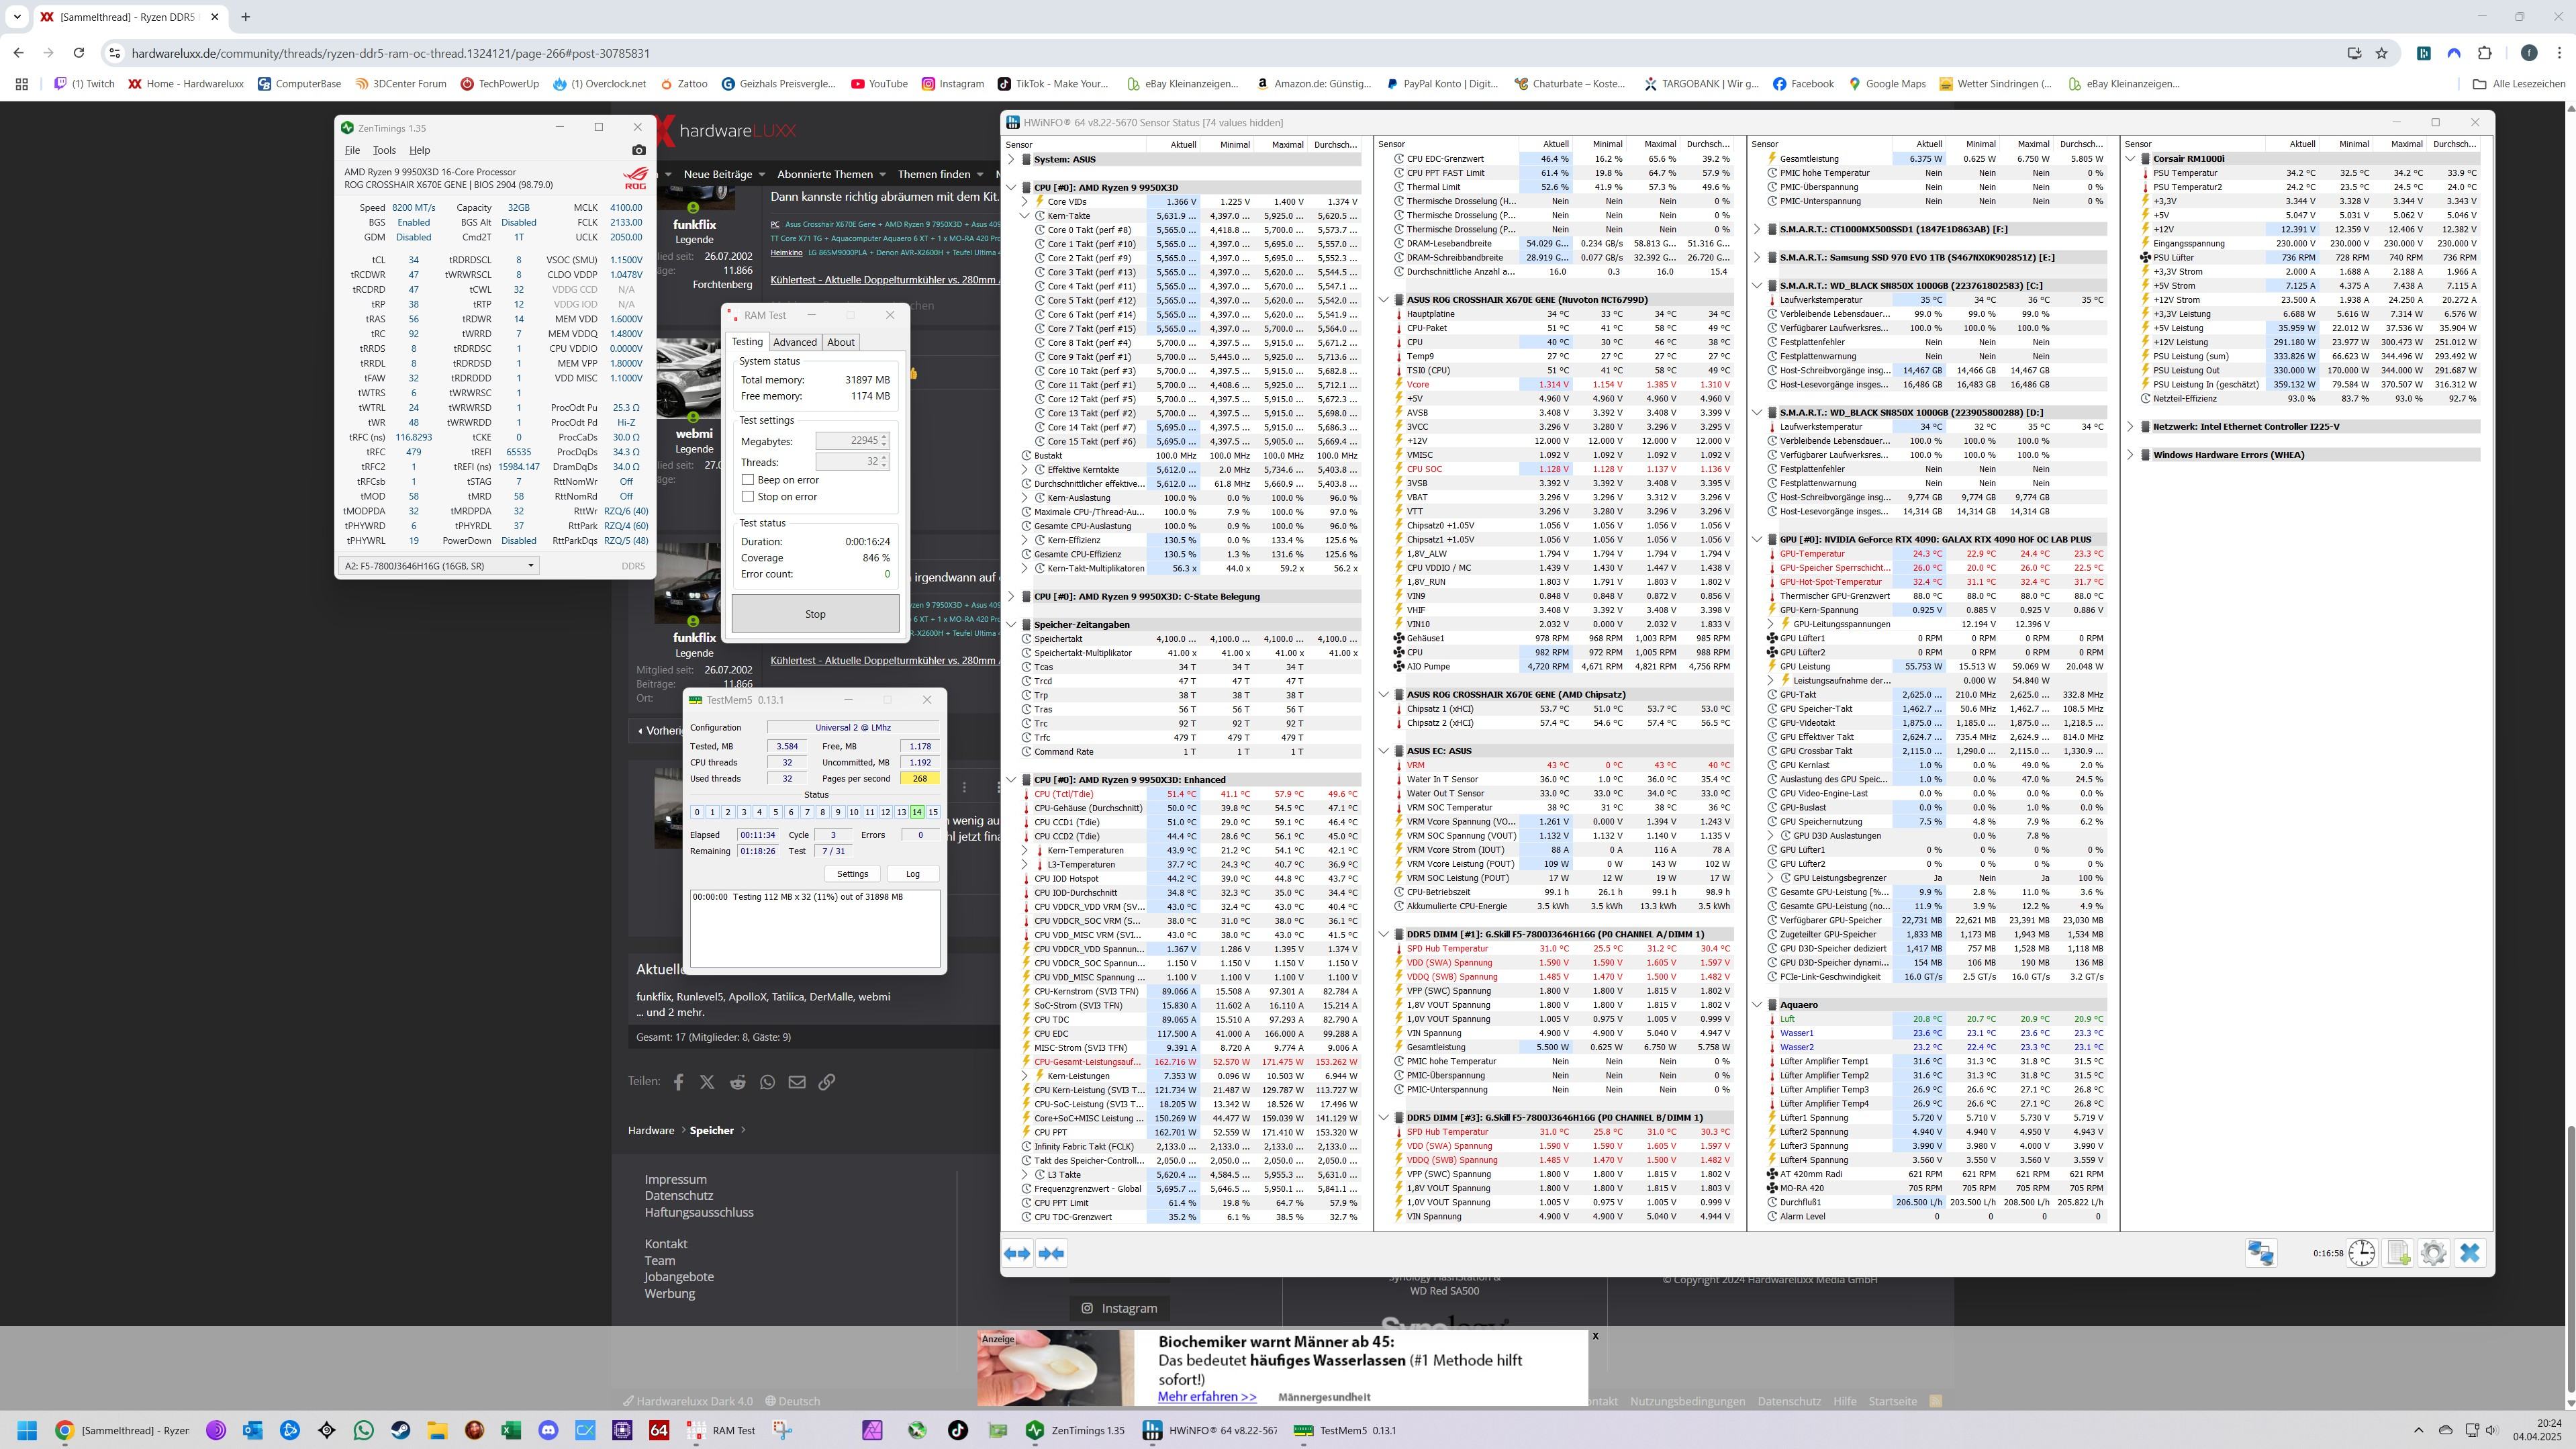
Task: Expand System: ASUS sensor group
Action: [x=1011, y=159]
